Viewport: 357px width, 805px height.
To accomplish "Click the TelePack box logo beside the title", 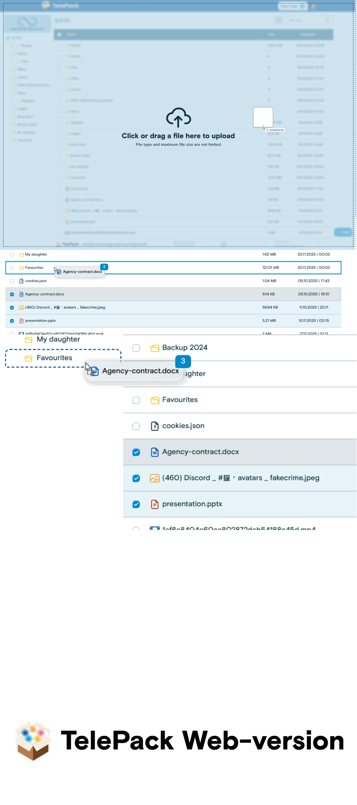I will tap(33, 740).
